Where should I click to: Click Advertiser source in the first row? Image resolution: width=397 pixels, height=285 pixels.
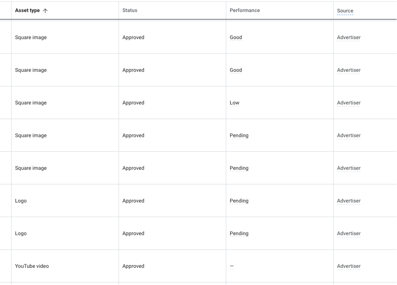tap(349, 38)
